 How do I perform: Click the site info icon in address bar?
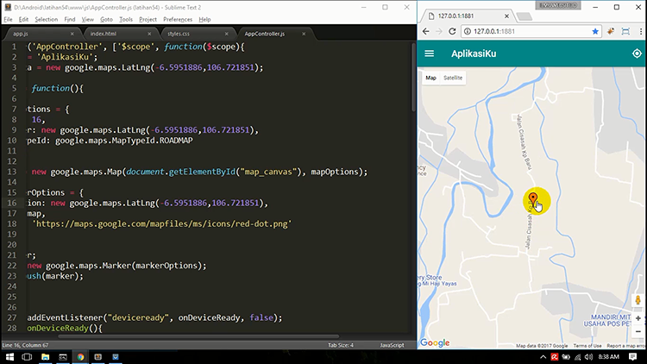coord(468,31)
